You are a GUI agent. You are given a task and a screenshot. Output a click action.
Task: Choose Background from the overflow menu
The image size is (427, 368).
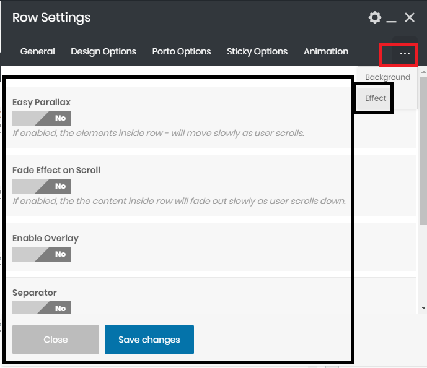387,77
